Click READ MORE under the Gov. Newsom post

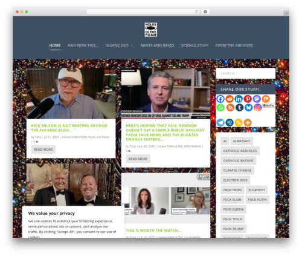[138, 159]
